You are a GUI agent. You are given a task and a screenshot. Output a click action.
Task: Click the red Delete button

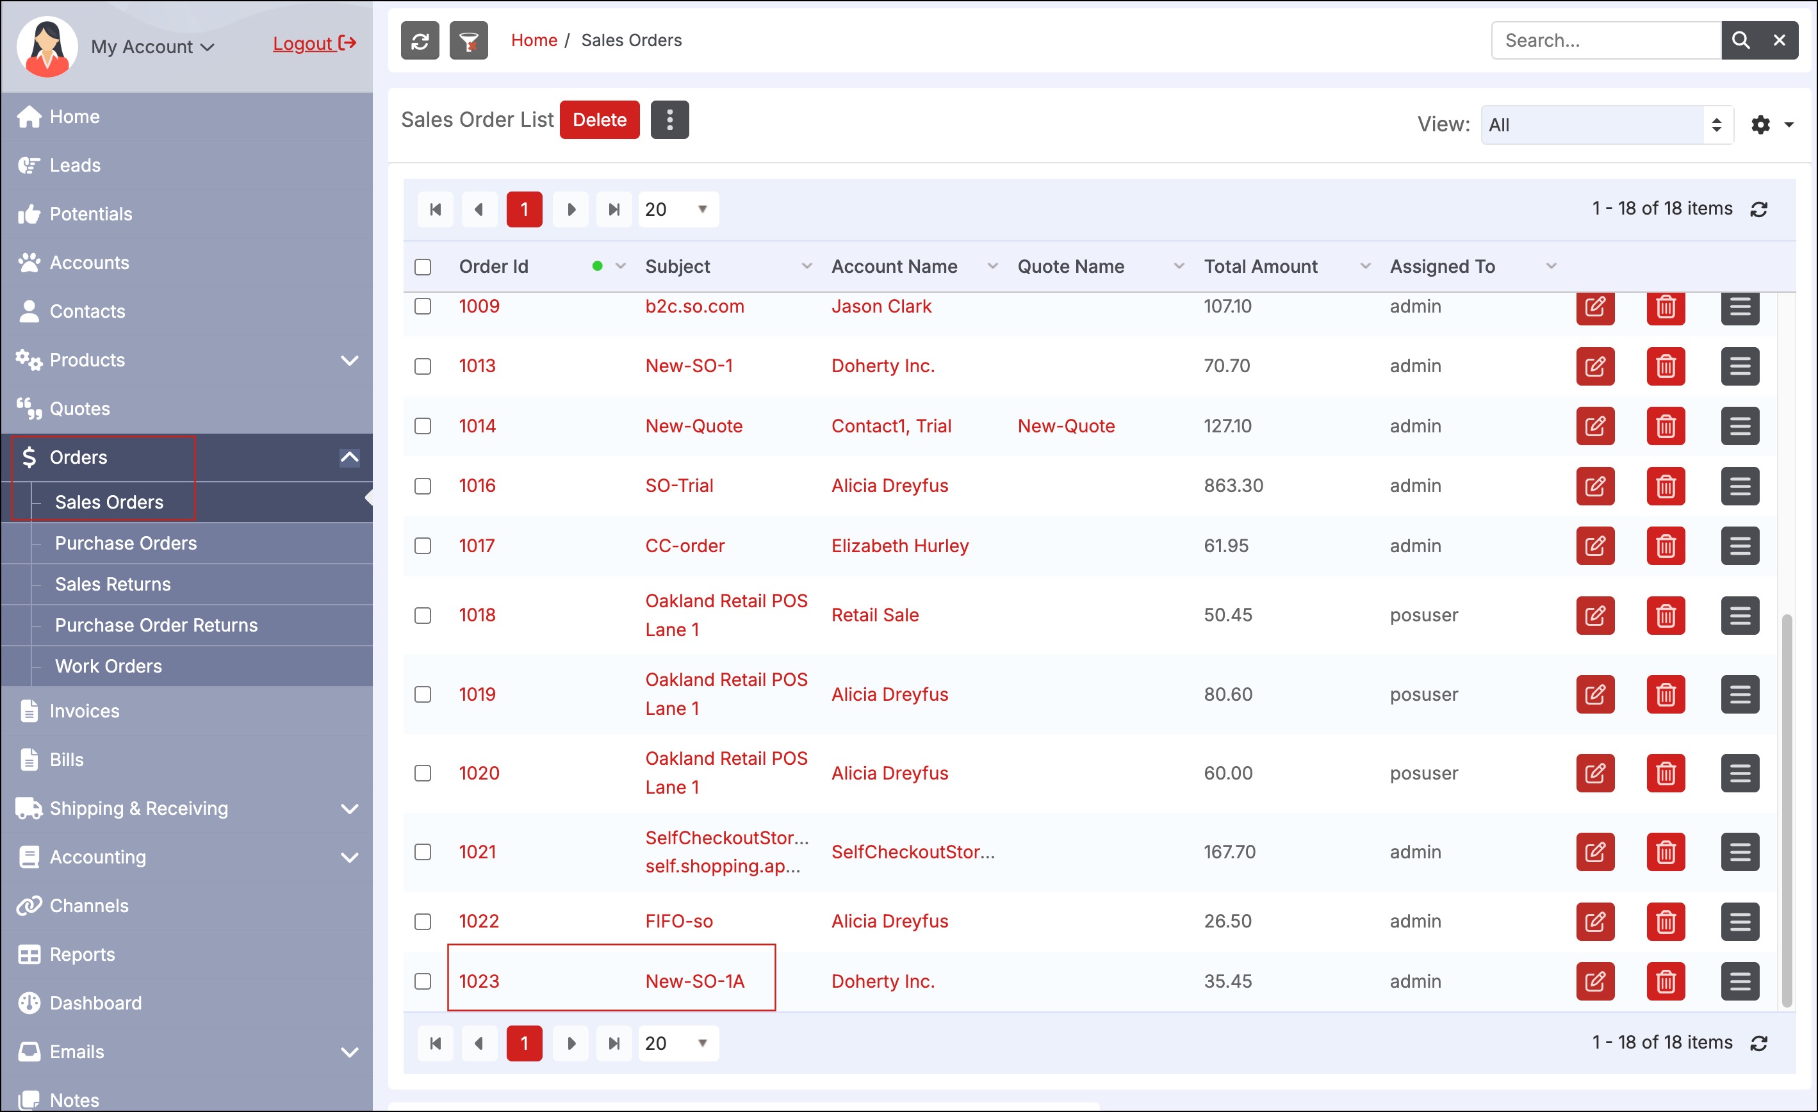599,120
